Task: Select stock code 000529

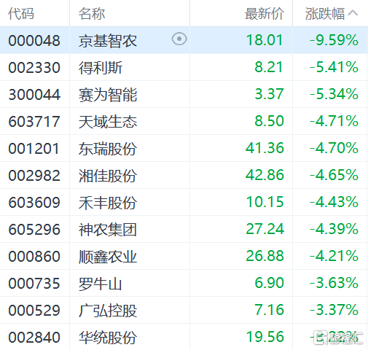Action: tap(34, 310)
